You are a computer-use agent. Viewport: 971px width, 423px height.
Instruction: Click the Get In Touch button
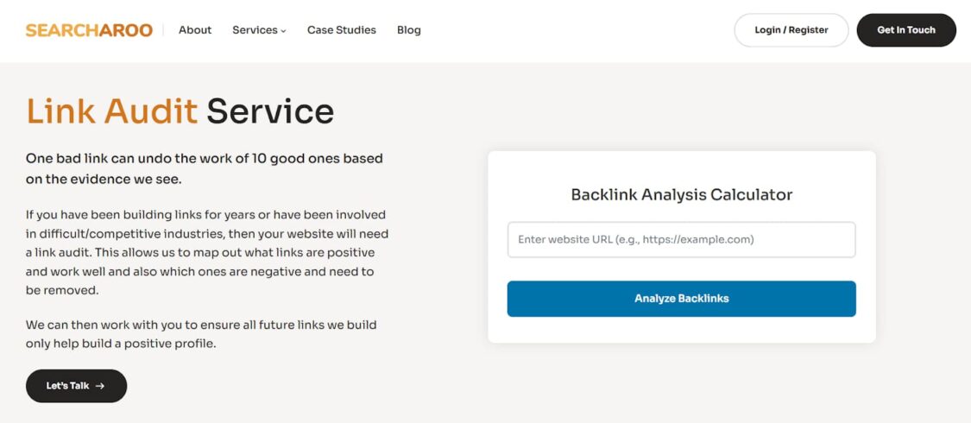click(906, 29)
